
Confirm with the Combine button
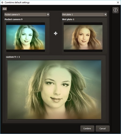tap(87, 129)
